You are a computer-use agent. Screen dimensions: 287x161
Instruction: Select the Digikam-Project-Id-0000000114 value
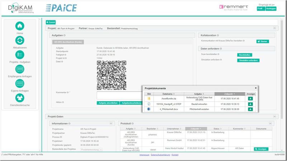[x=94, y=137]
